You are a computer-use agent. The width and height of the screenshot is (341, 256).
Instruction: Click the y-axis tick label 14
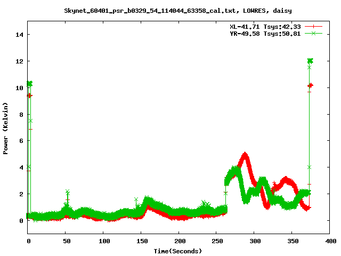tap(19, 35)
